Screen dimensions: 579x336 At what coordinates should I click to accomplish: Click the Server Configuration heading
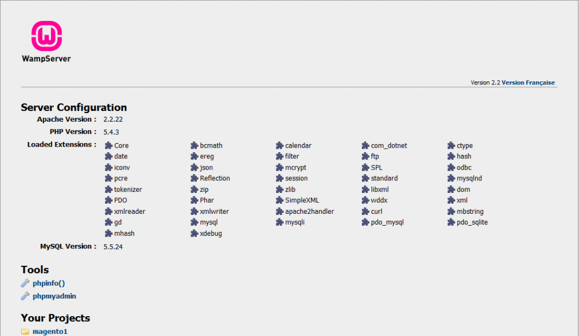pos(74,107)
